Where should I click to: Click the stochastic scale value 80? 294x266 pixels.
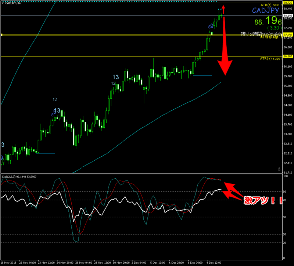point(284,192)
